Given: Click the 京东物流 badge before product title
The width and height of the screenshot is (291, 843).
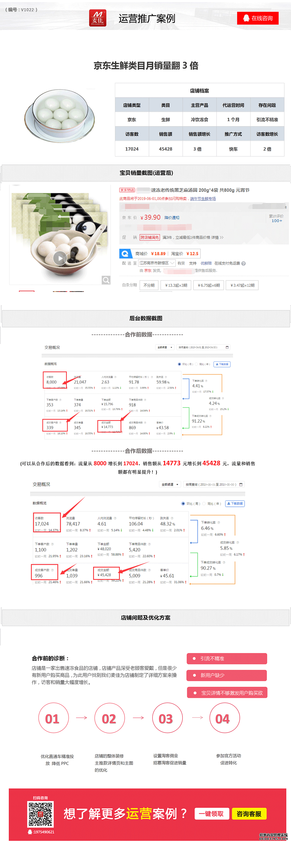Looking at the screenshot, I should [127, 190].
